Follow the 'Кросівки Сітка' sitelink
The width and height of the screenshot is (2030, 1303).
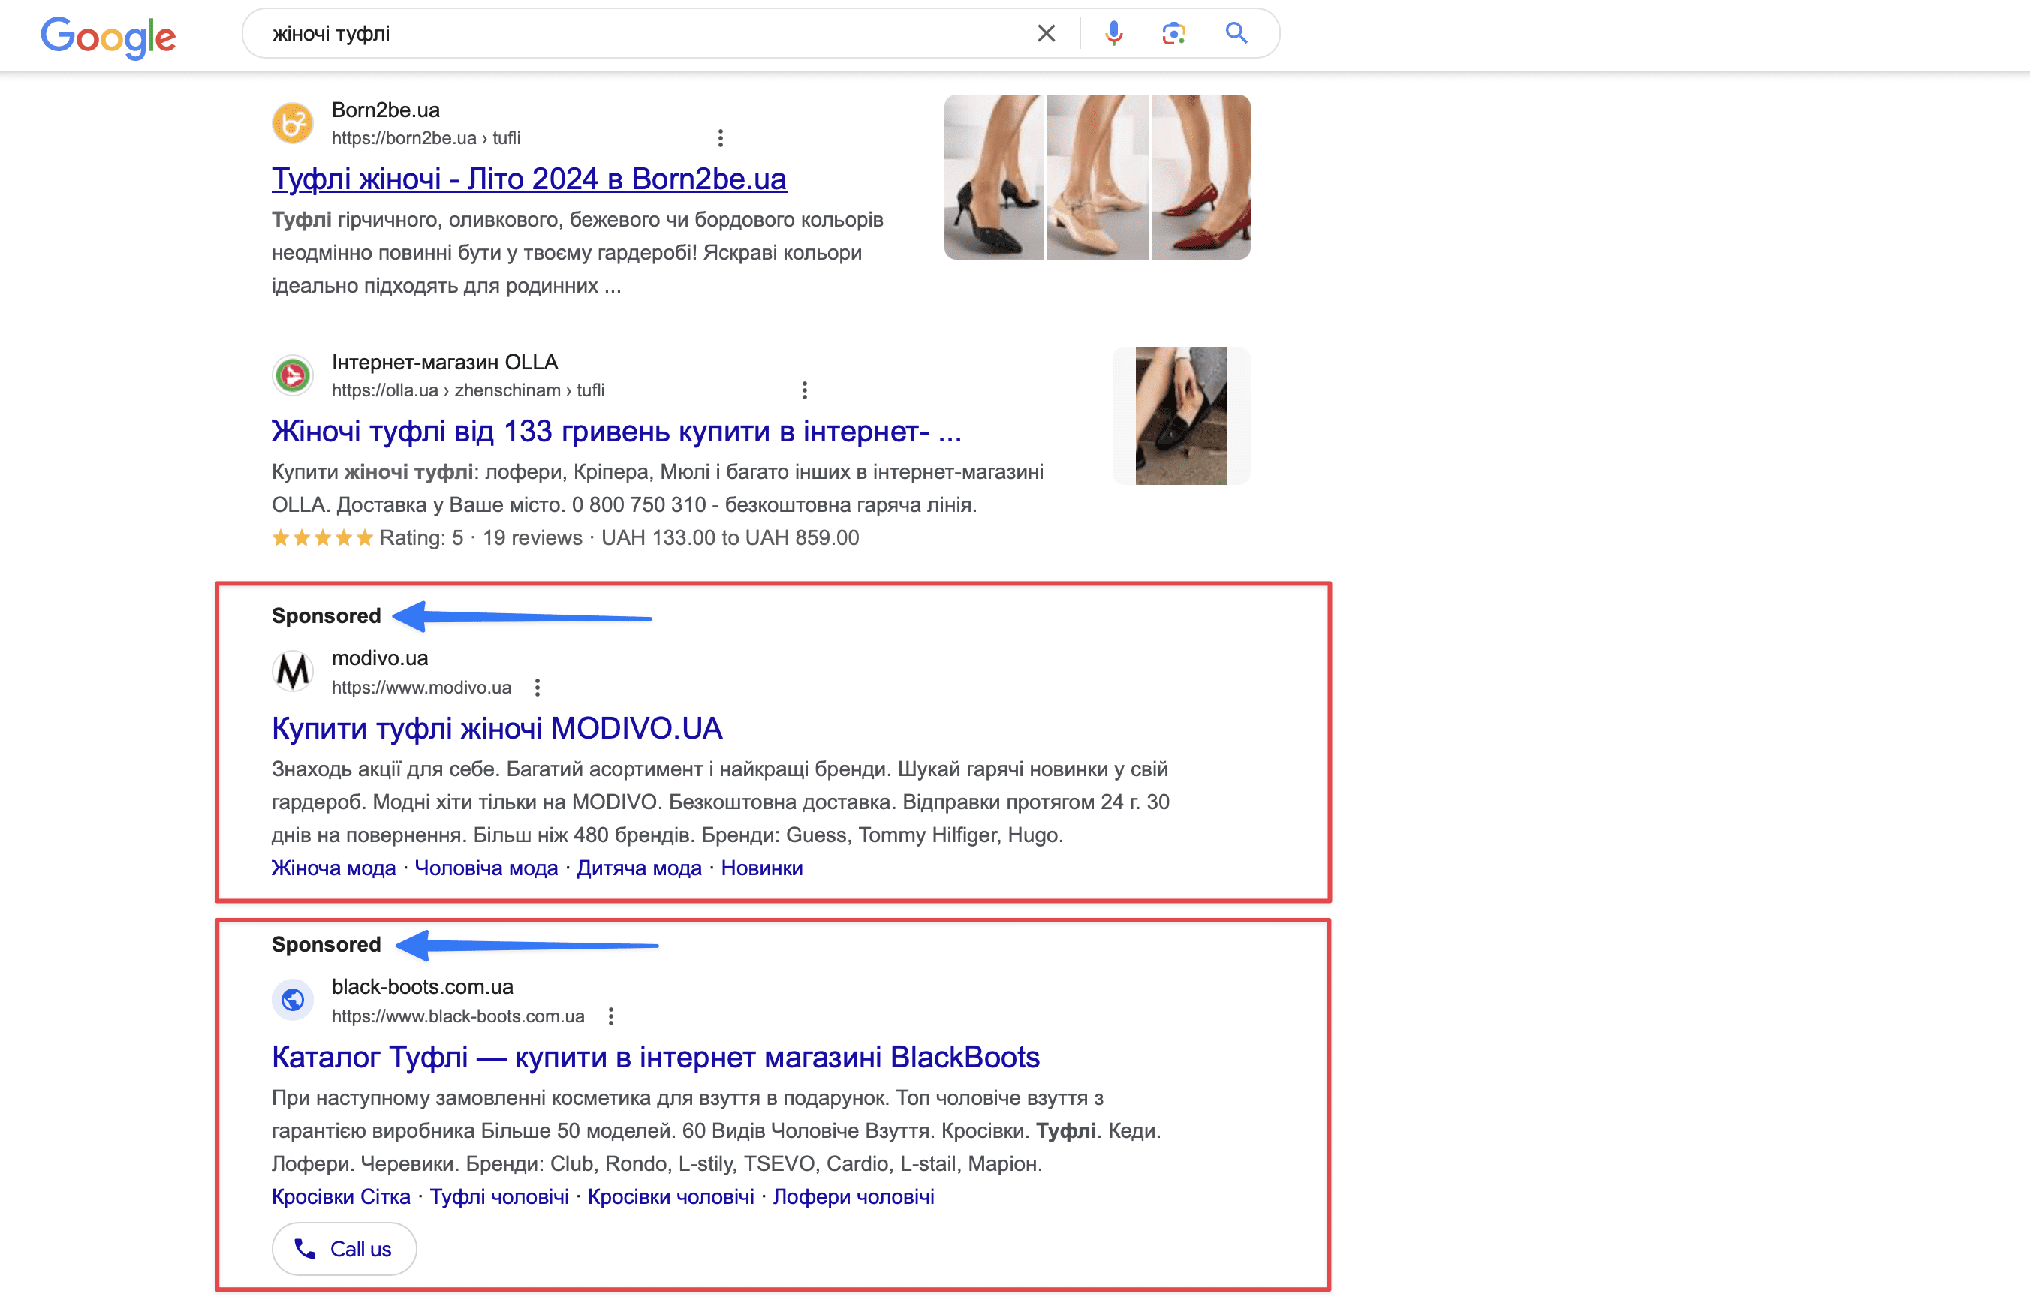(x=341, y=1196)
